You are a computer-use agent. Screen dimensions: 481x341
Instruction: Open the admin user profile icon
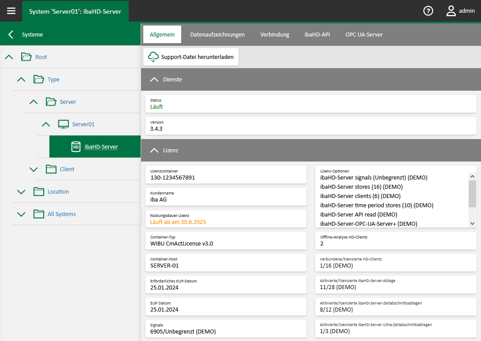(x=451, y=11)
